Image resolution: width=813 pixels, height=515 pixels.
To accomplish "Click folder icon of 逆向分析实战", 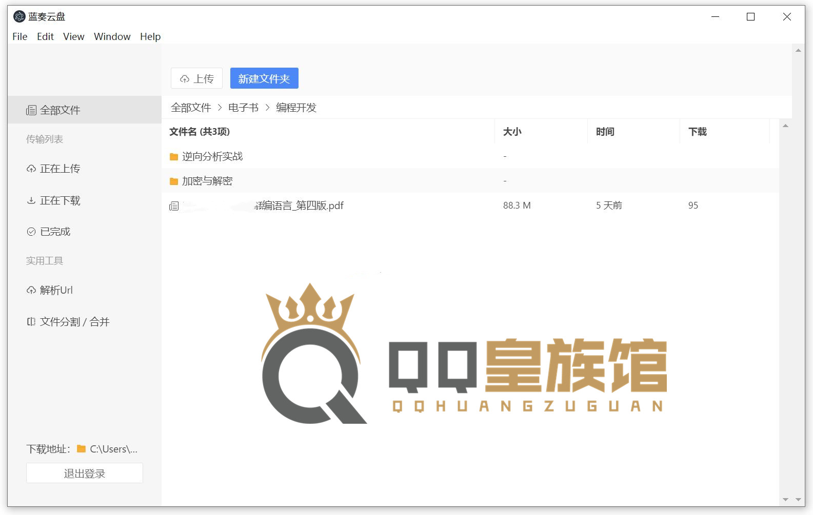I will pos(174,157).
